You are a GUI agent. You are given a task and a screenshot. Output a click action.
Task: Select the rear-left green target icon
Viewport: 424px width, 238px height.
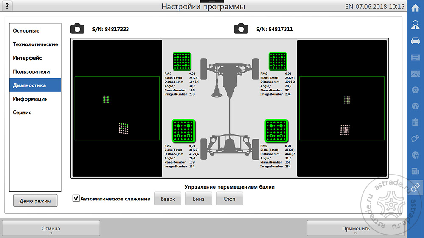(183, 131)
